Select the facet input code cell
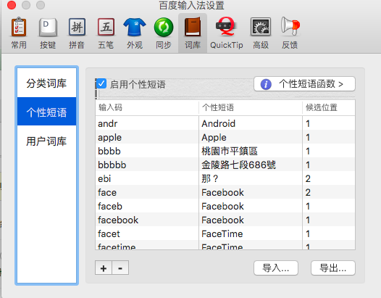The height and width of the screenshot is (298, 381). click(x=147, y=233)
